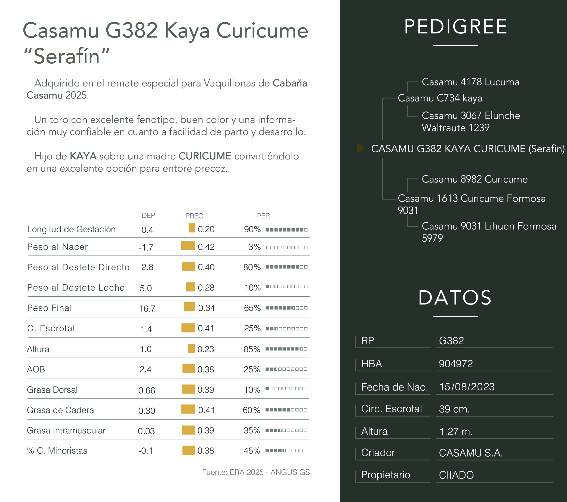Viewport: 567px width, 502px height.
Task: Click the 'Grasa Intramuscular' row label
Action: point(66,430)
